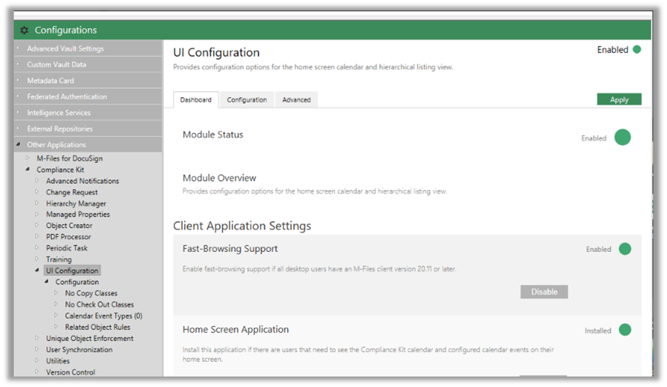
Task: Select Object Creator in tree
Action: (x=70, y=226)
